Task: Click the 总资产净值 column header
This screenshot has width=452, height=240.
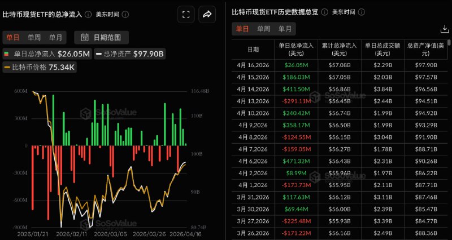Action: [x=426, y=50]
